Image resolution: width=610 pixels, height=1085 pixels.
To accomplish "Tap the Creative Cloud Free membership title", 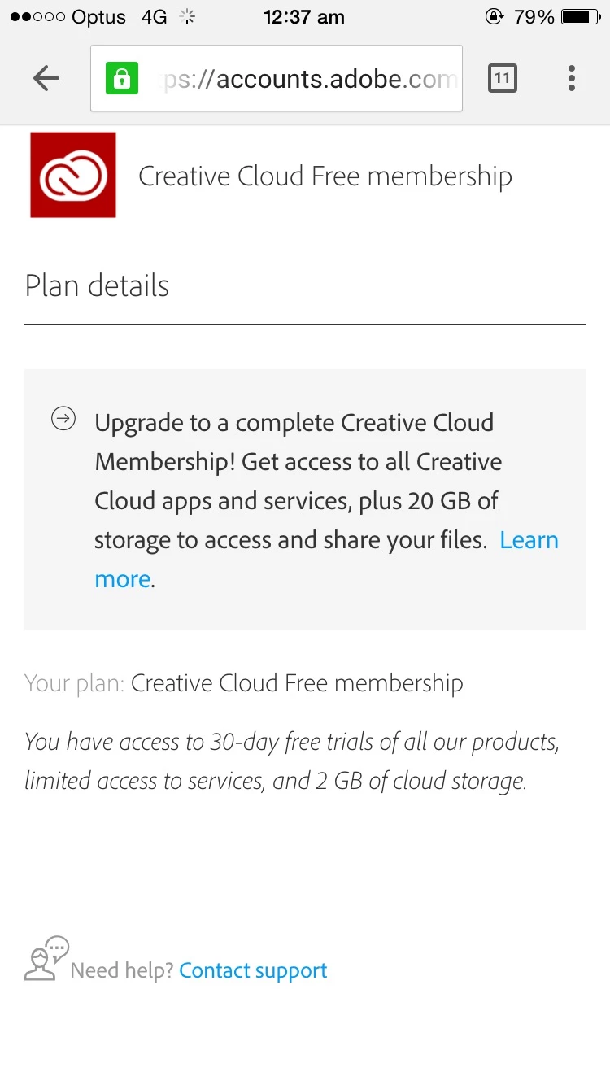I will pyautogui.click(x=325, y=176).
